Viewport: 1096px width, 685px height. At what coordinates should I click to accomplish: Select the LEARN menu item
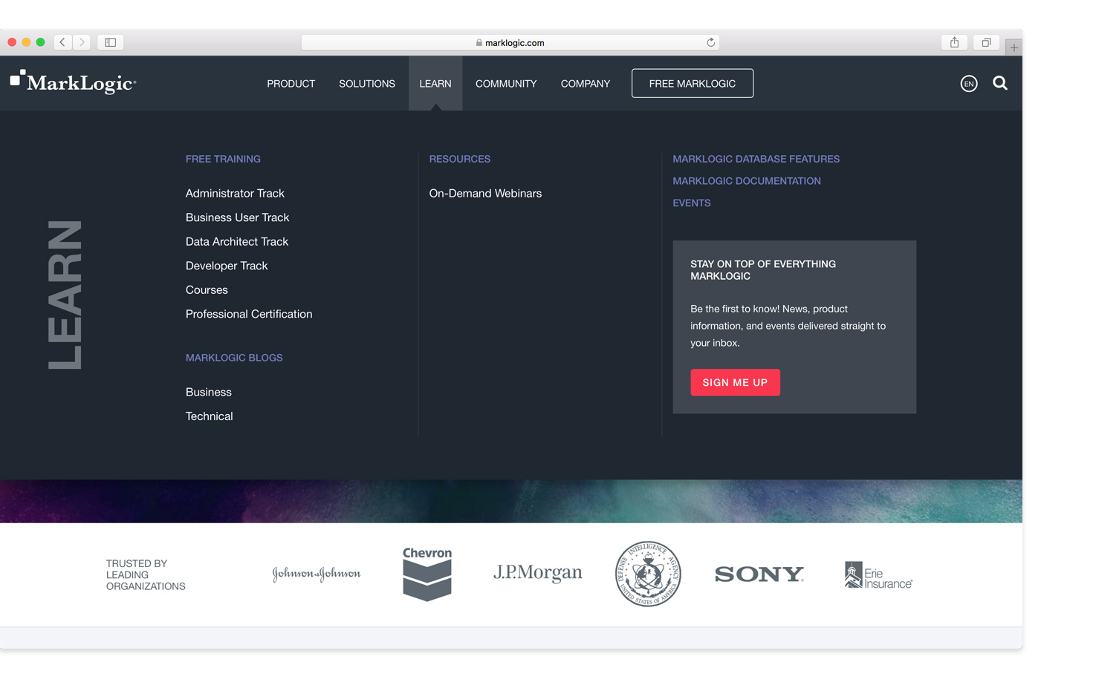(x=435, y=84)
